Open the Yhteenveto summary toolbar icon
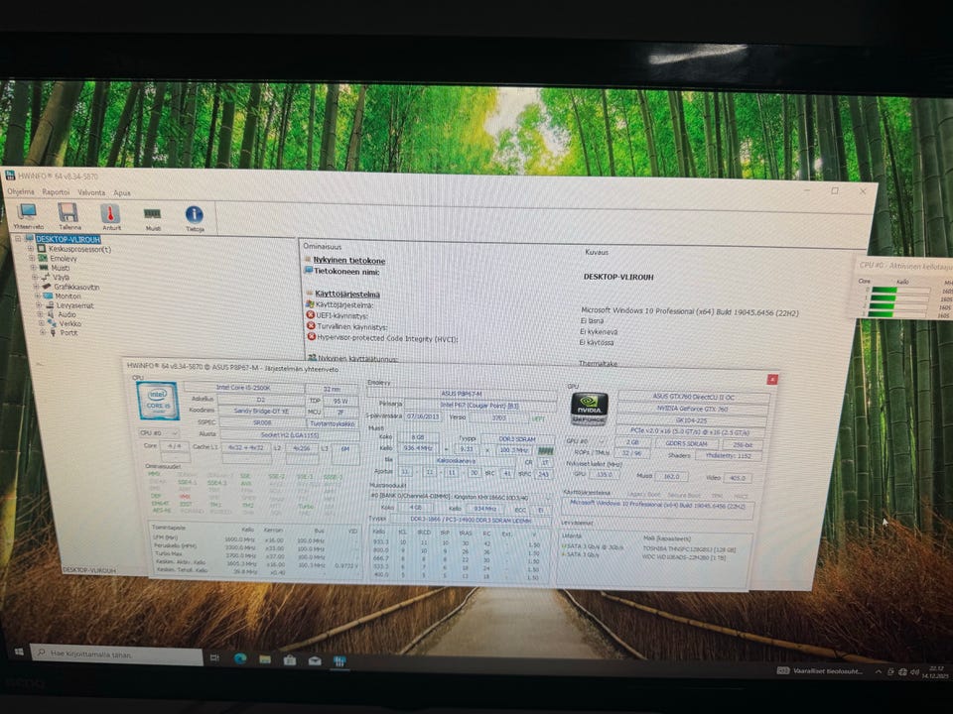953x714 pixels. click(27, 212)
